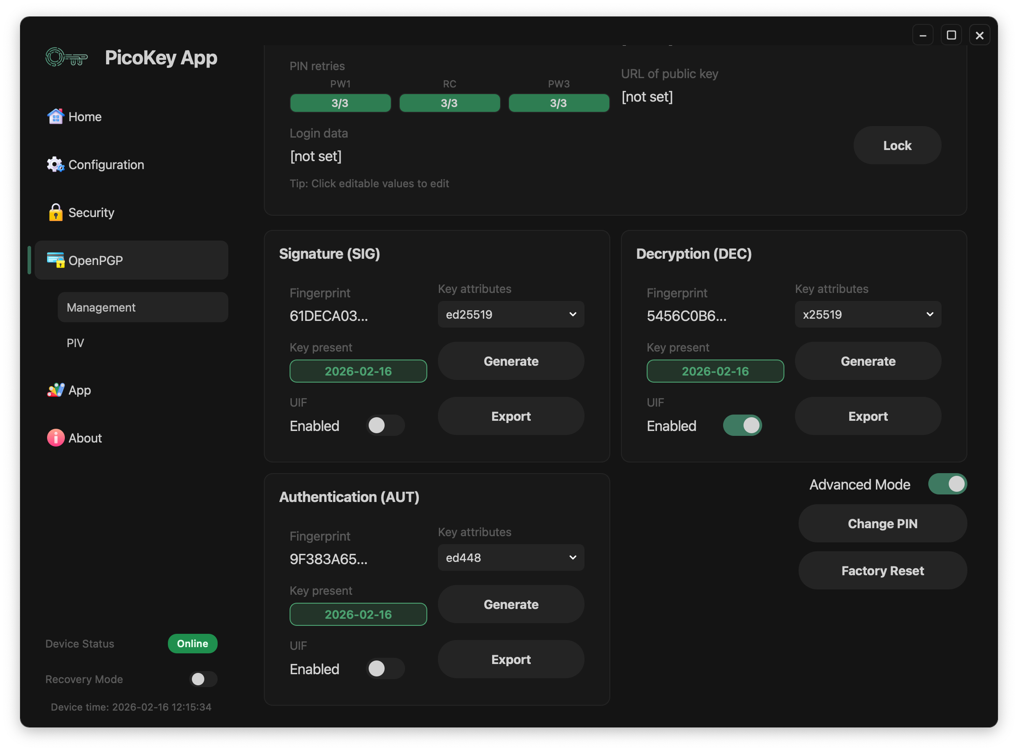Click the Home house icon
Screen dimensions: 1018x751
point(56,116)
